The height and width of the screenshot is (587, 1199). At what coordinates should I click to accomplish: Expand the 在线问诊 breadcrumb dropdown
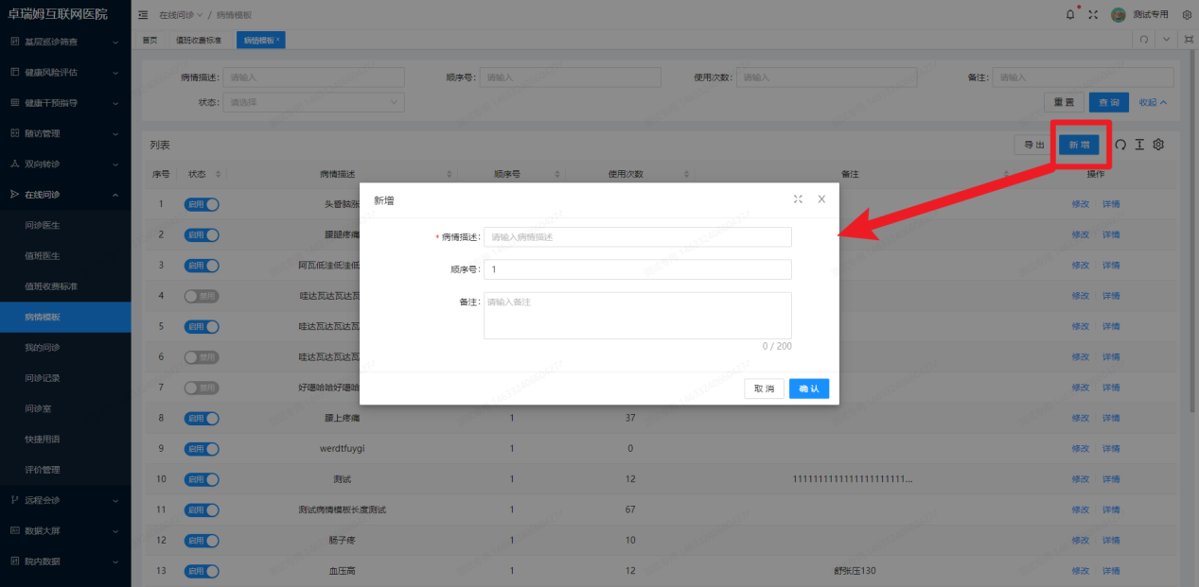(198, 14)
